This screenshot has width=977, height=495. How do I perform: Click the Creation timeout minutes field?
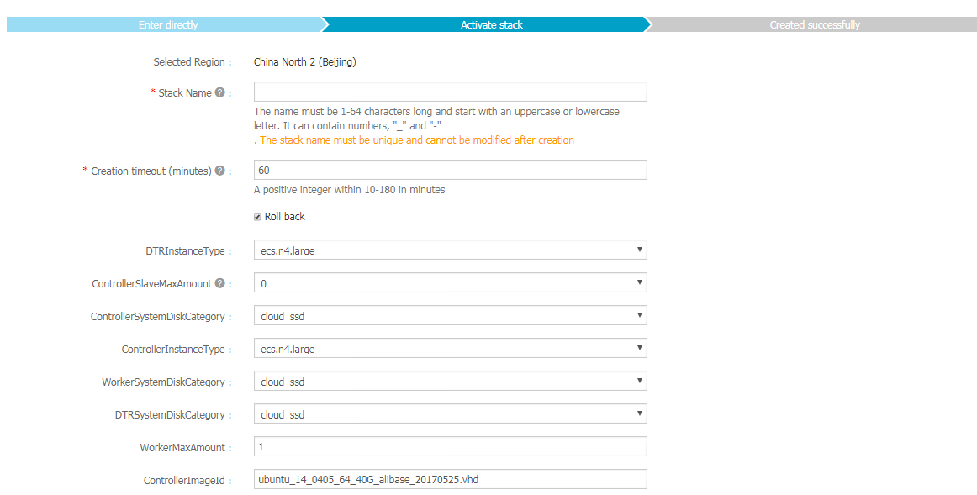point(450,171)
